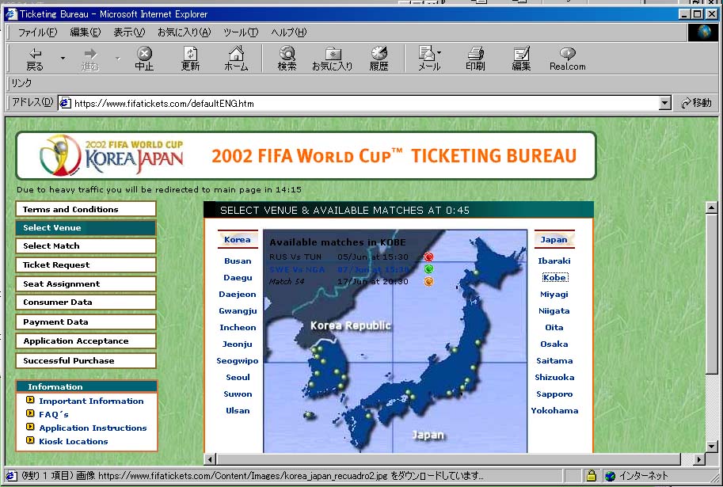Open the Favorites menu in menu bar
The image size is (723, 487).
point(185,32)
